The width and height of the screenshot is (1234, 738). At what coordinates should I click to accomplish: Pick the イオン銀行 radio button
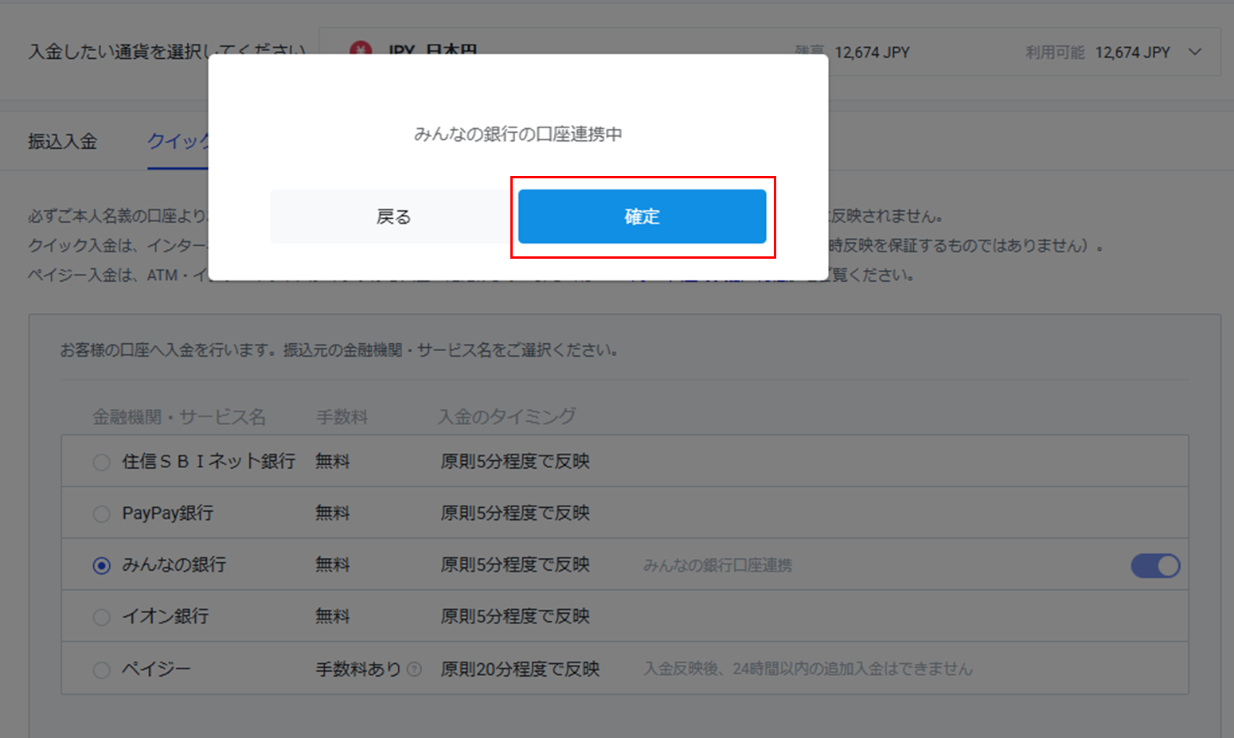click(x=101, y=618)
